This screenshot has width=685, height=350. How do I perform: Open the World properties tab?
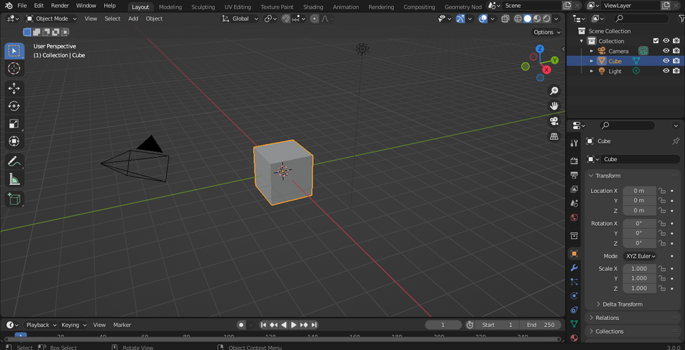pos(574,218)
